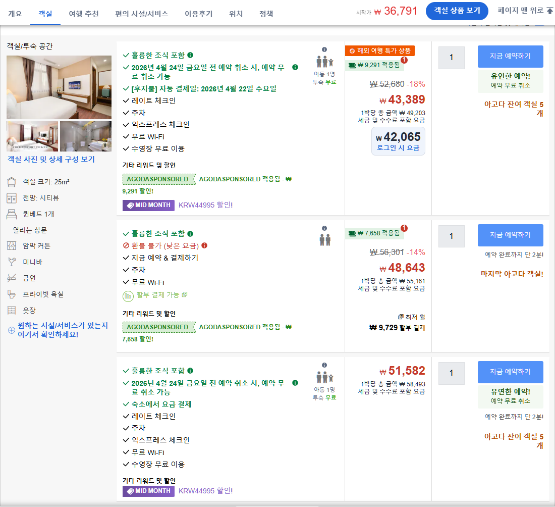Click the ₩42,065 로그인 시 요금 box
This screenshot has width=555, height=507.
(398, 141)
